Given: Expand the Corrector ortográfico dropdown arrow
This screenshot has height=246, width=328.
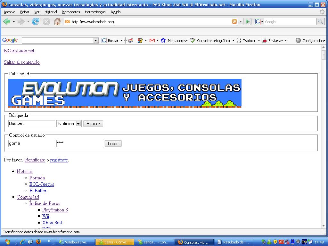Looking at the screenshot, I should pos(233,41).
